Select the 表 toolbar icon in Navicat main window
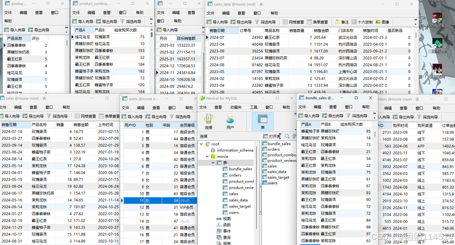Viewport: 455px width, 245px height. (263, 122)
